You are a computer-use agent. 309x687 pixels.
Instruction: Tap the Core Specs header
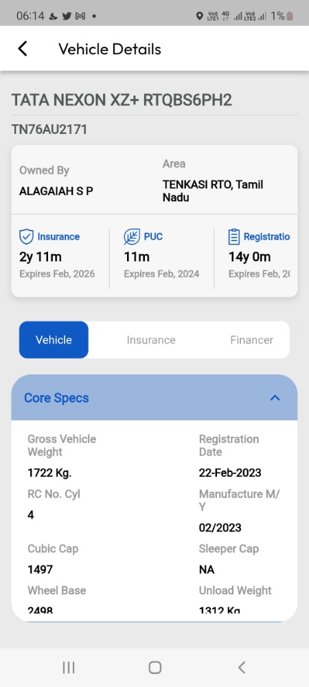click(x=154, y=398)
